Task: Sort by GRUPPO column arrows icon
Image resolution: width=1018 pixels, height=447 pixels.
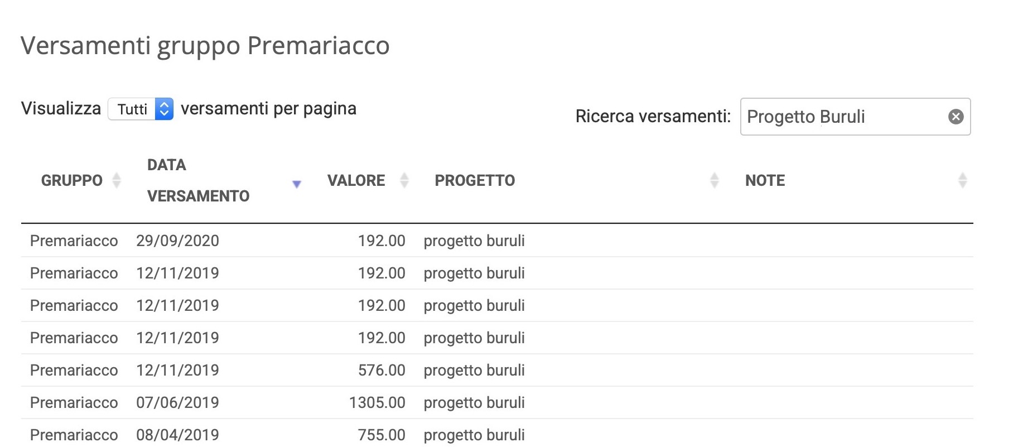Action: click(117, 180)
